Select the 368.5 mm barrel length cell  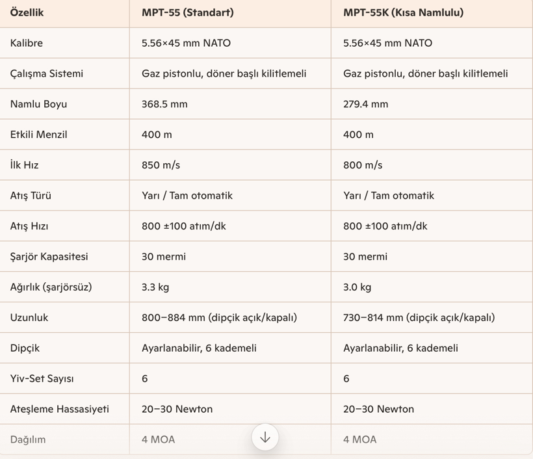pos(164,104)
